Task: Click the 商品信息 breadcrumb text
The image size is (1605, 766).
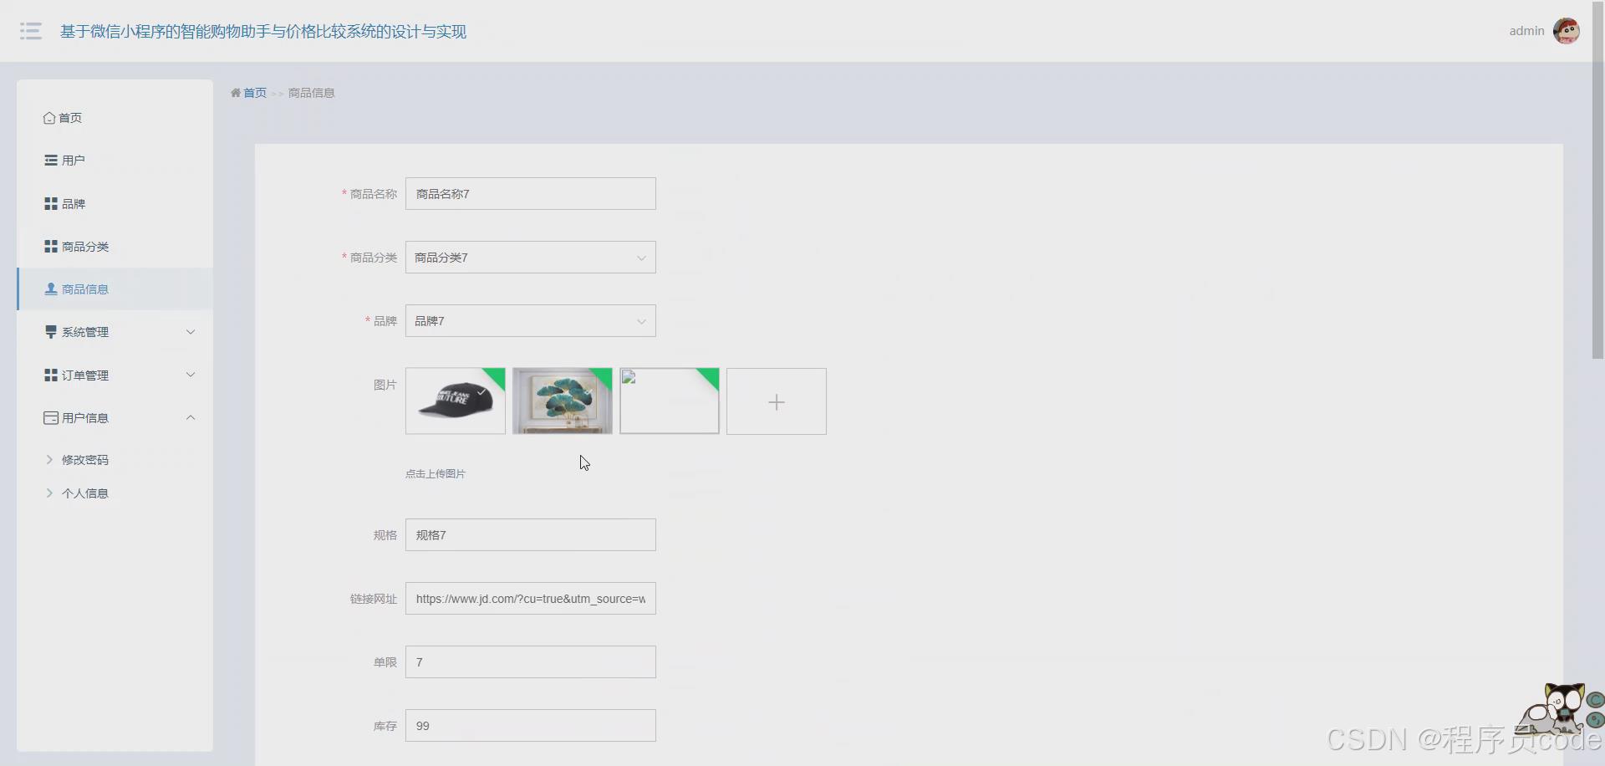Action: (x=311, y=93)
